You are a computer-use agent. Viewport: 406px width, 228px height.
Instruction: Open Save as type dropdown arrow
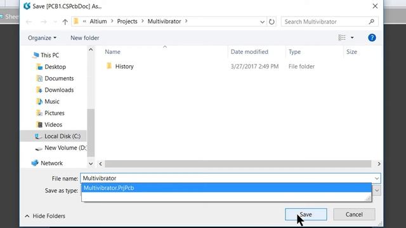coord(377,191)
